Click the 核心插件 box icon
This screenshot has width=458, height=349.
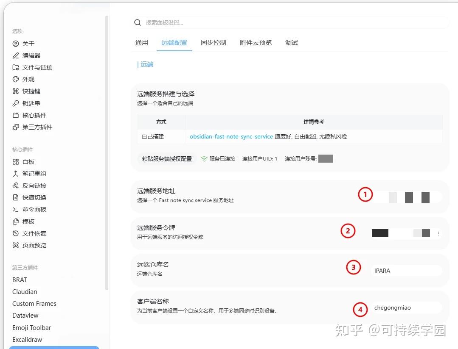click(x=15, y=115)
